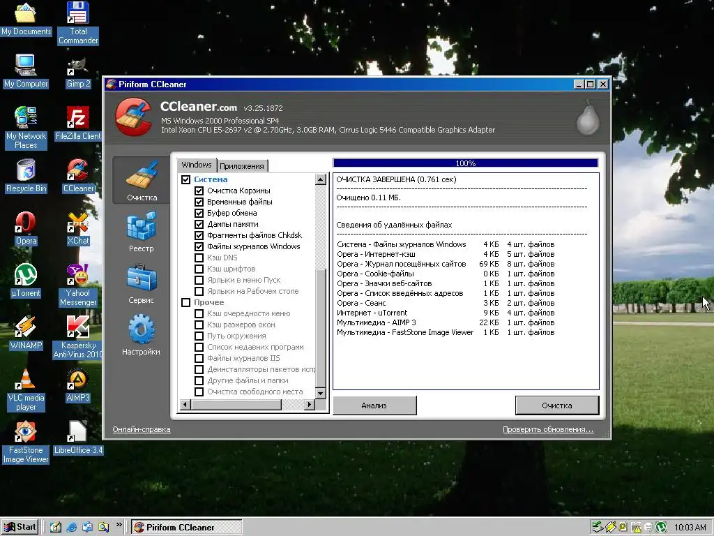Open the Сервис (Tools) sidebar section
Image resolution: width=714 pixels, height=536 pixels.
pos(141,283)
